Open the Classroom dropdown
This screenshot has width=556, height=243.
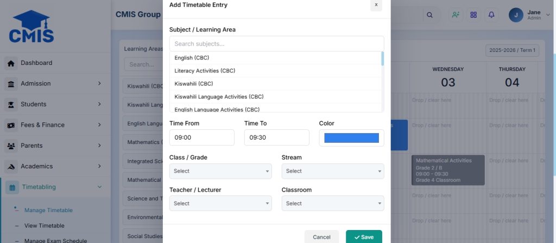333,203
